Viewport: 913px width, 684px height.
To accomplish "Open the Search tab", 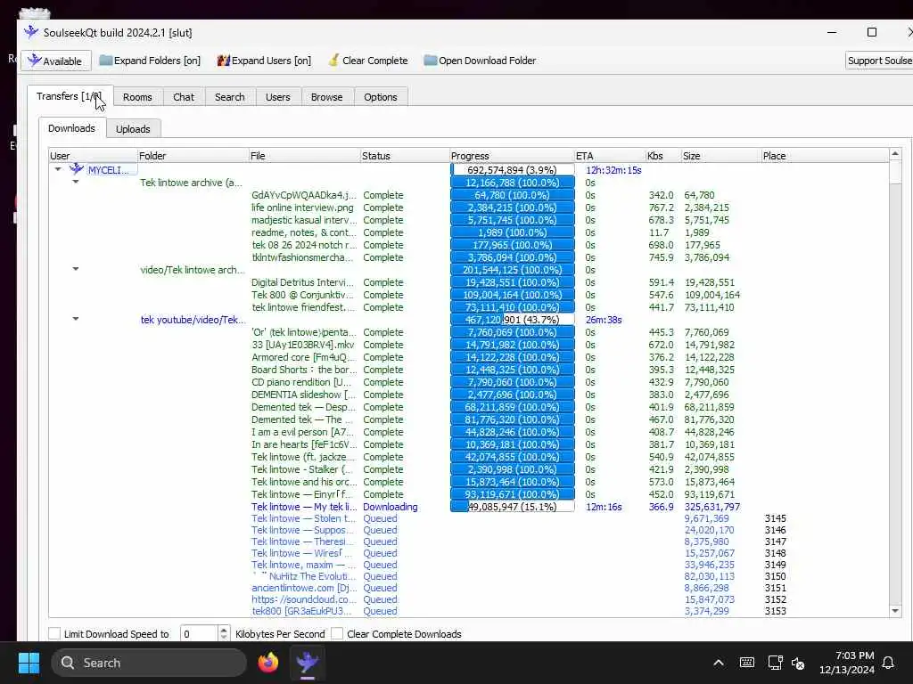I will pos(229,97).
